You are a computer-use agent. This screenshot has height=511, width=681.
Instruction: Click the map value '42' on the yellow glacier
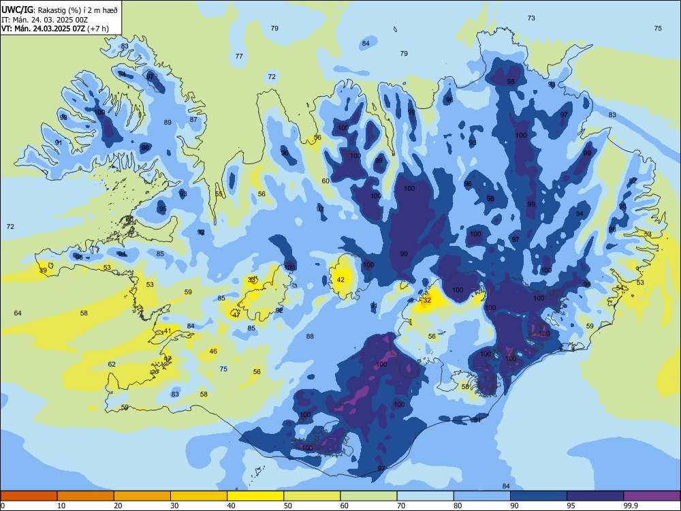[340, 280]
